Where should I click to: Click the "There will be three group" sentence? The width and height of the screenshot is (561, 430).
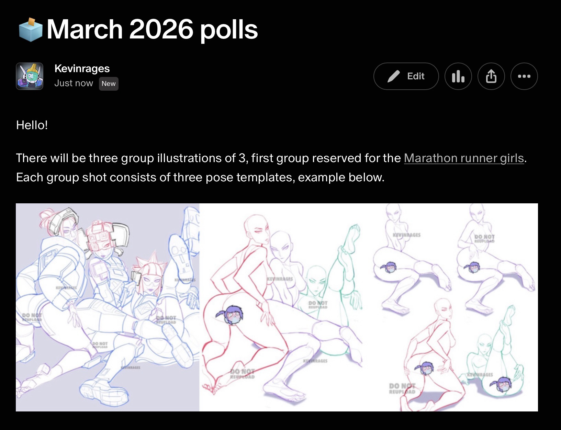point(208,158)
